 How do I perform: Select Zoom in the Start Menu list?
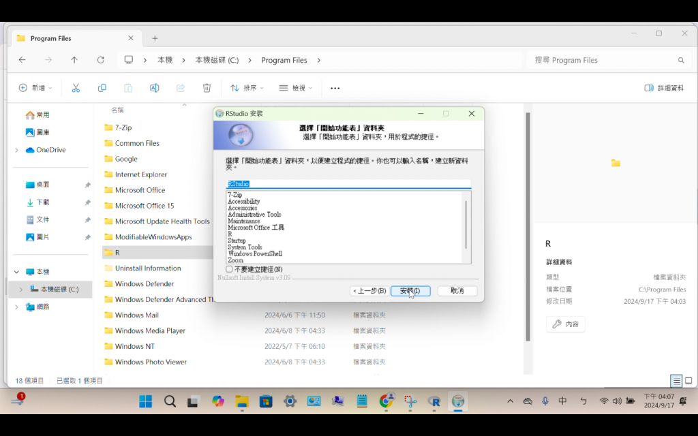(x=235, y=260)
